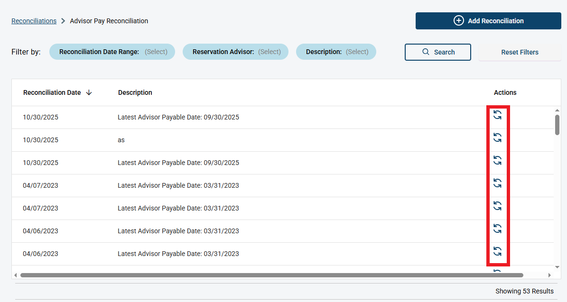This screenshot has width=567, height=302.
Task: Click the 'Filter by:' label
Action: [x=26, y=52]
